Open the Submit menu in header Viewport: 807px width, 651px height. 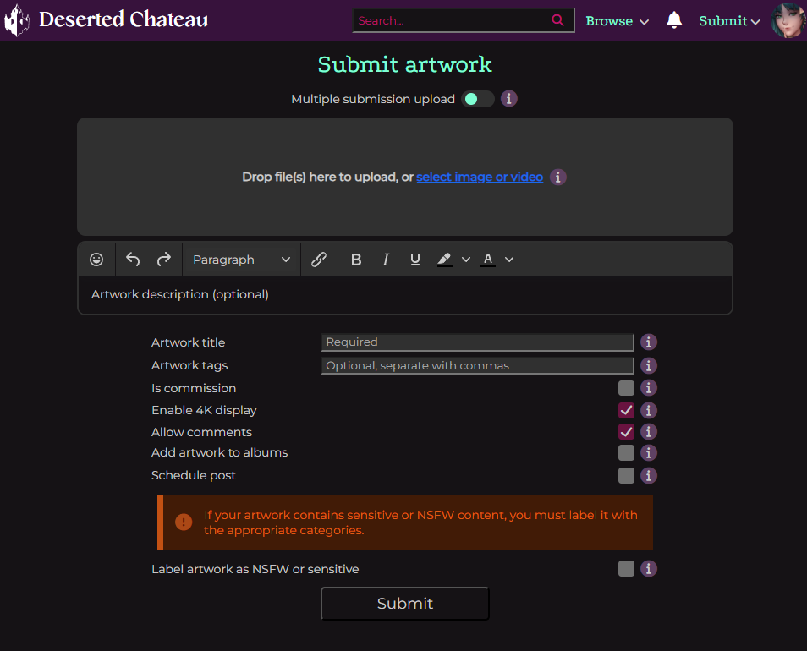[x=728, y=21]
